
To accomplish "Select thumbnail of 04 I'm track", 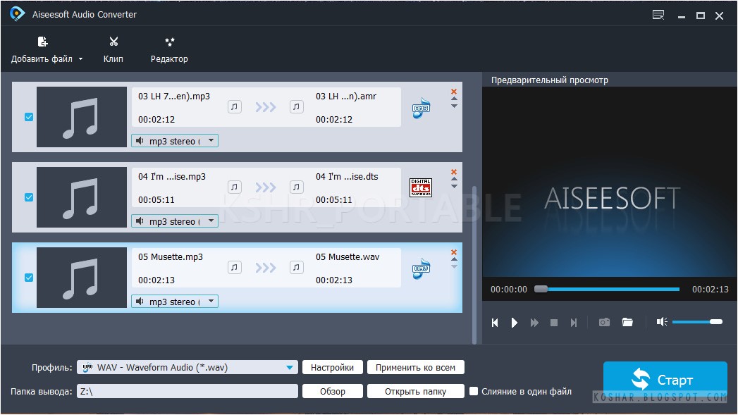I will click(x=82, y=197).
